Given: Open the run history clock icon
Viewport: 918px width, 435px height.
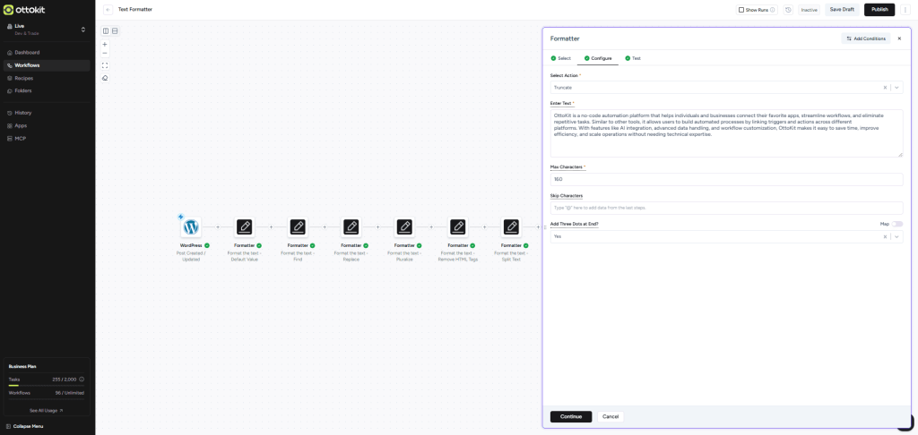Looking at the screenshot, I should tap(788, 10).
